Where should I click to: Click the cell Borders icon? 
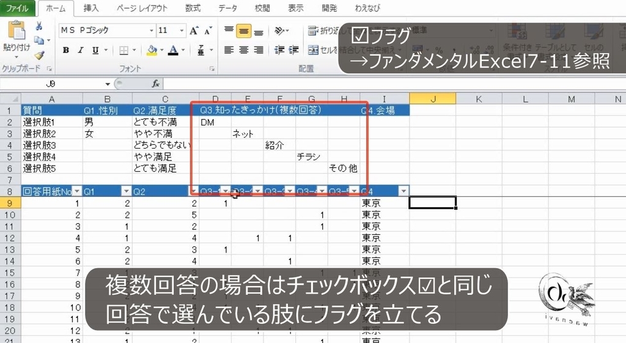click(x=123, y=50)
